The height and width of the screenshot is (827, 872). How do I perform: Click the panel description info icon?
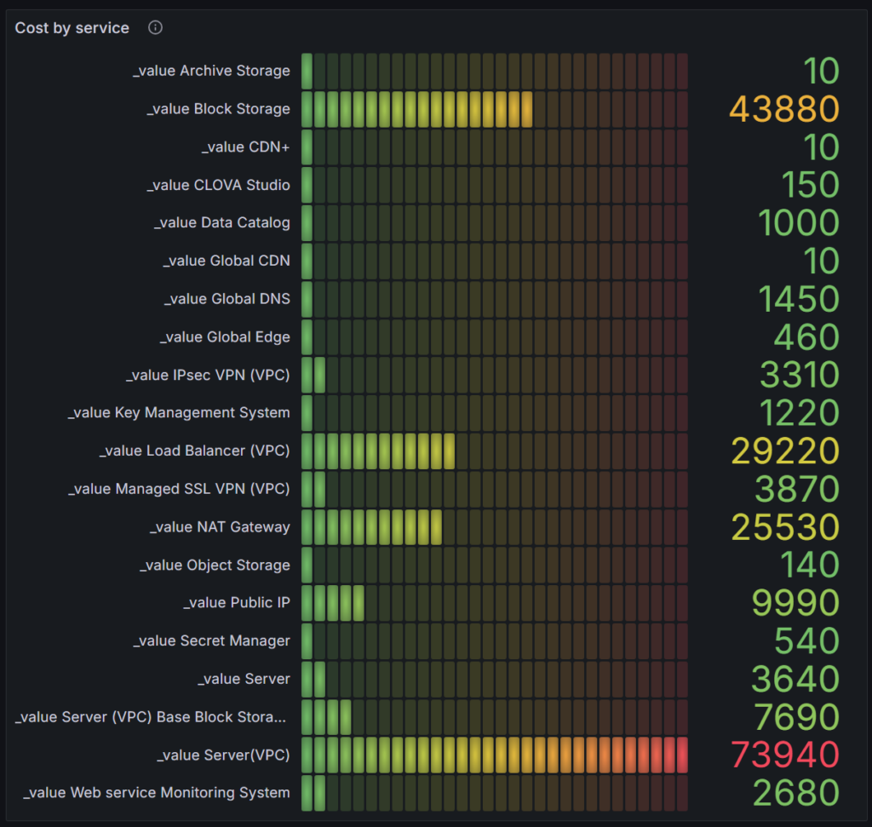point(155,27)
